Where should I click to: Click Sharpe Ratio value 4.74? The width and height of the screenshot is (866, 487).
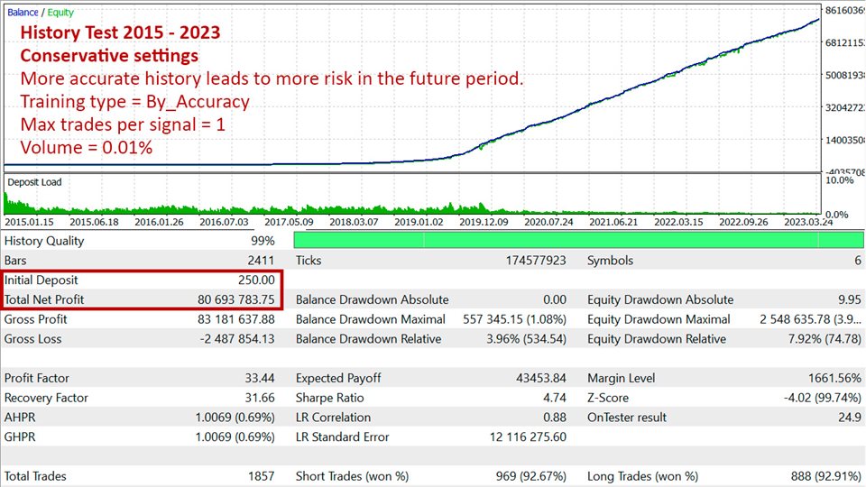tap(555, 398)
